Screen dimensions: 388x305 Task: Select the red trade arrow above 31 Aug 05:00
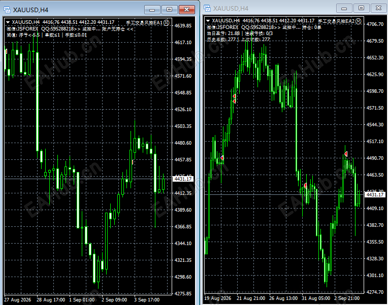(x=305, y=185)
